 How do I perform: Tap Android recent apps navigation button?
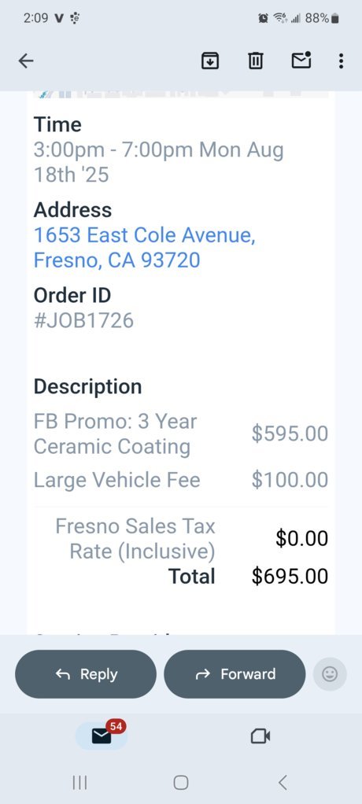79,783
